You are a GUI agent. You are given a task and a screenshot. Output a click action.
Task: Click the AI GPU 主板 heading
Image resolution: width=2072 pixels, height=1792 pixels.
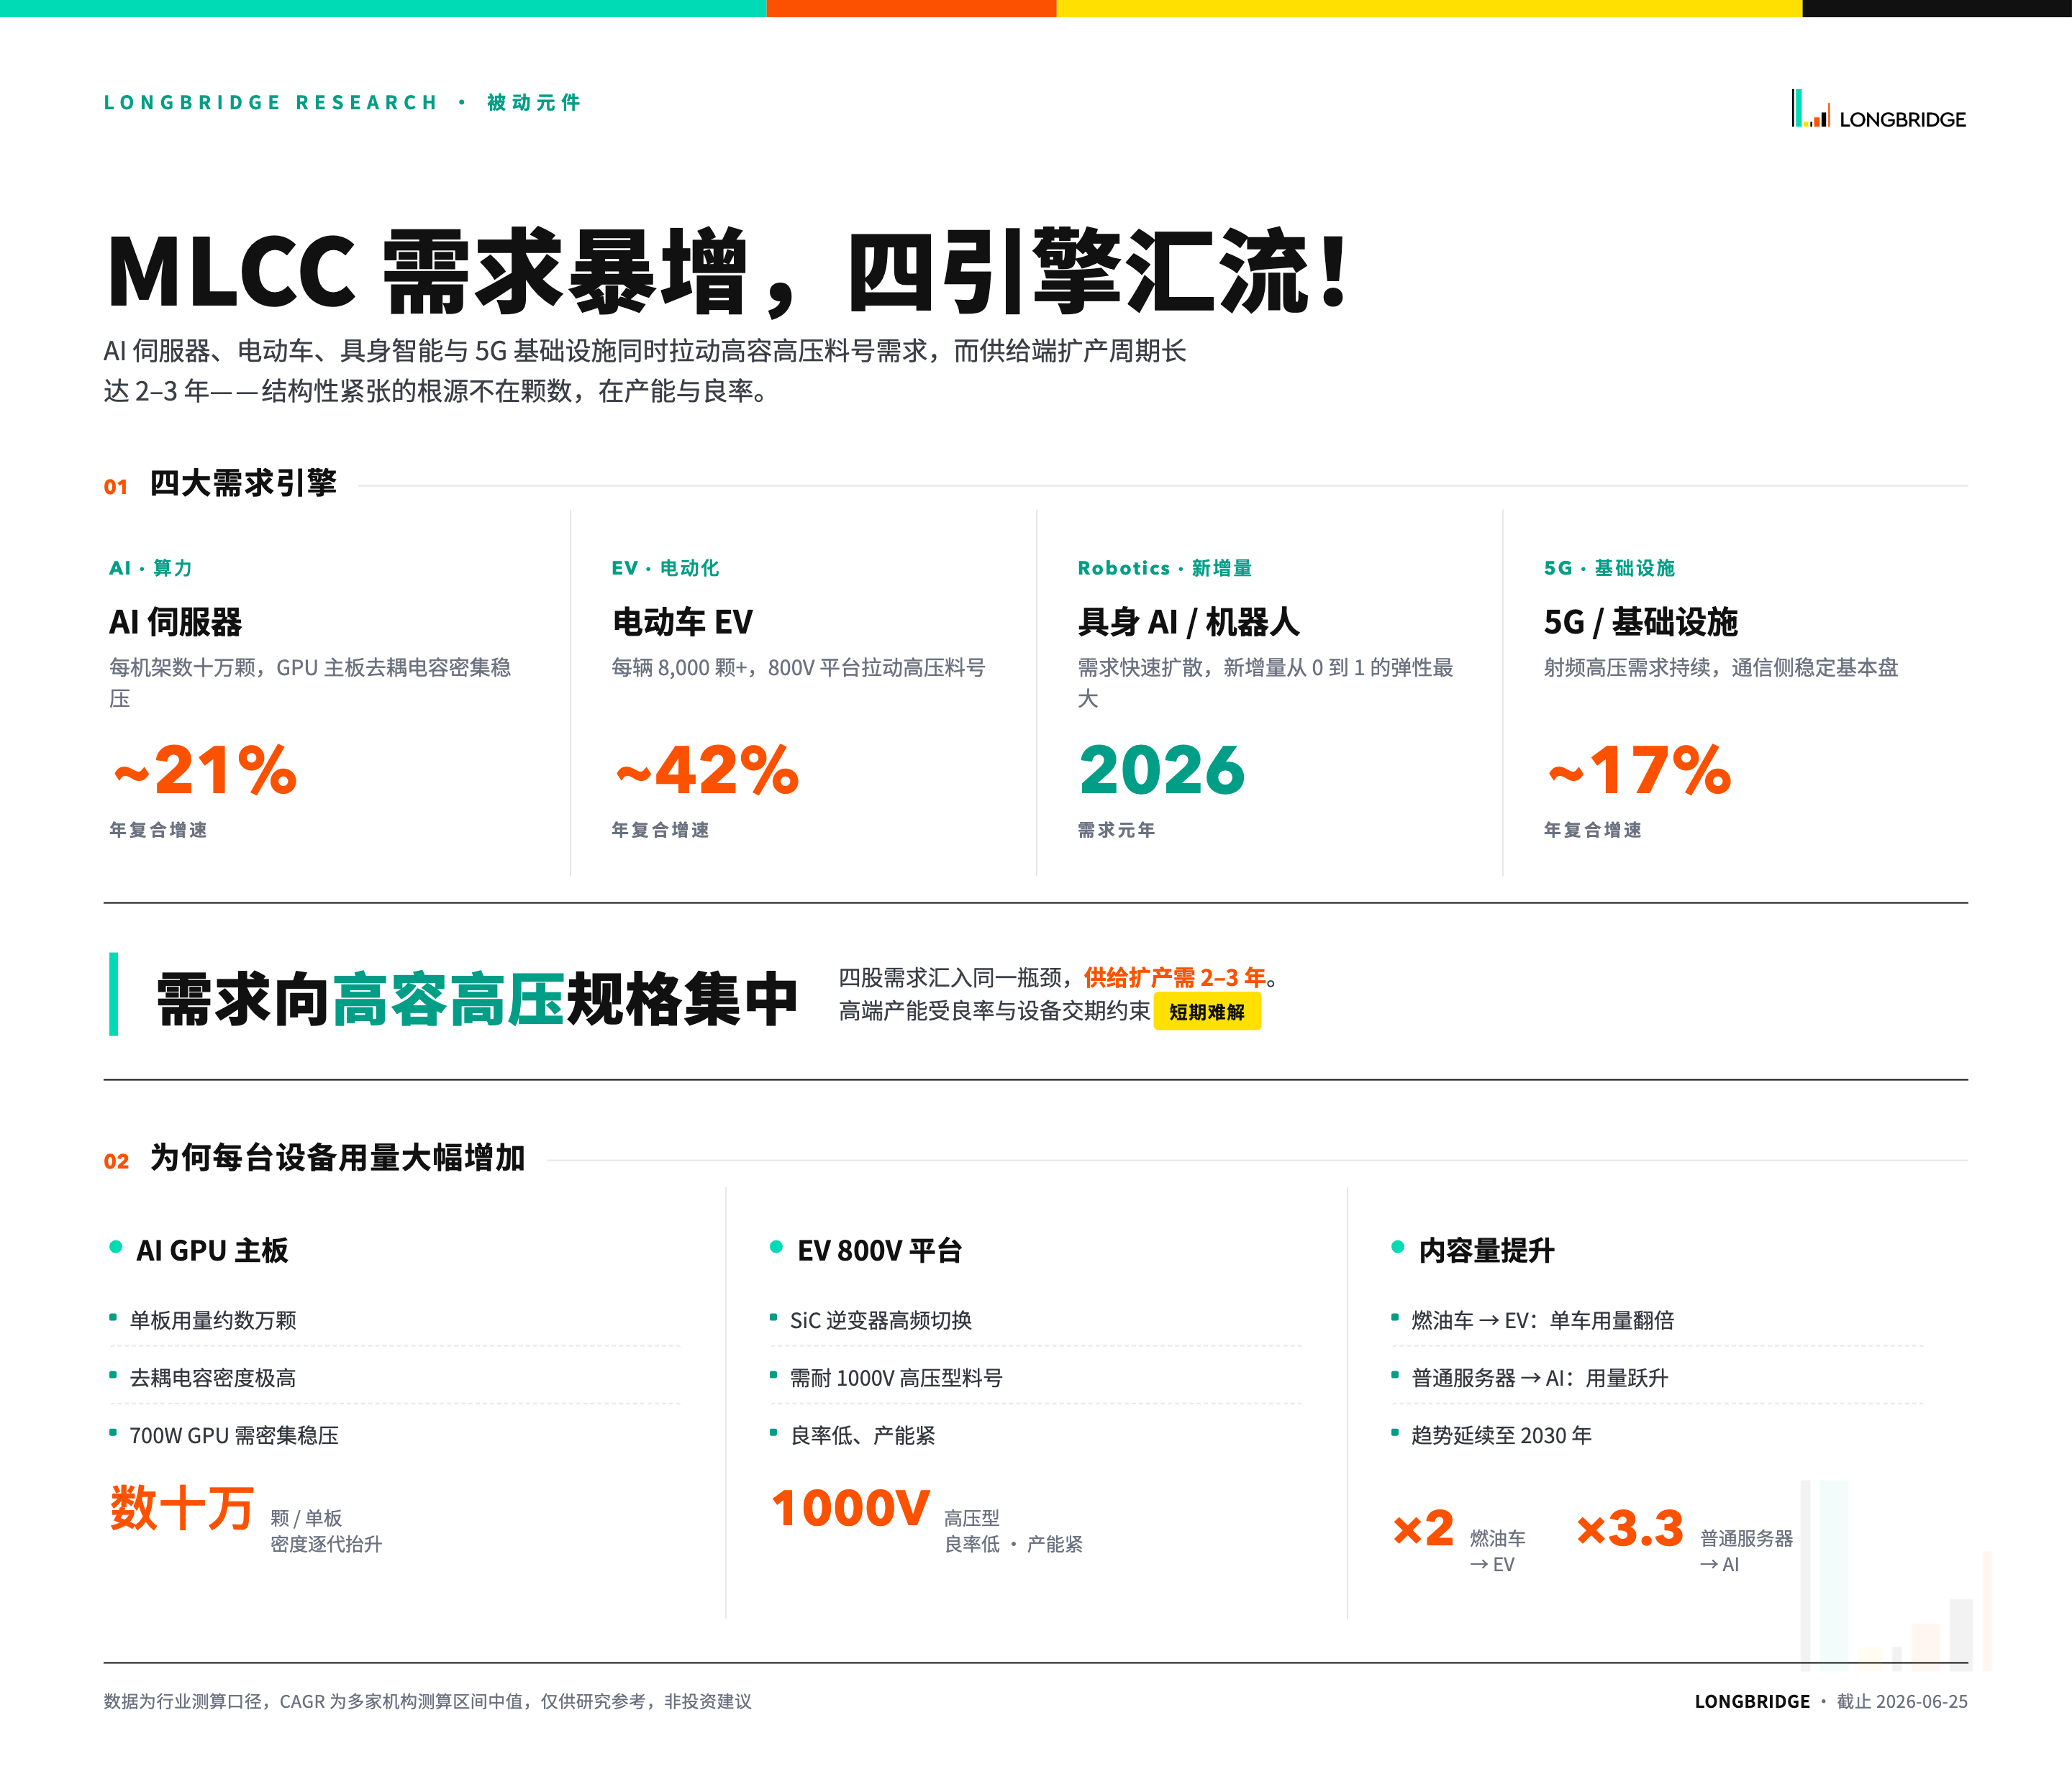(x=212, y=1250)
